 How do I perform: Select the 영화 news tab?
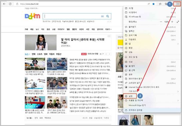tap(46, 54)
